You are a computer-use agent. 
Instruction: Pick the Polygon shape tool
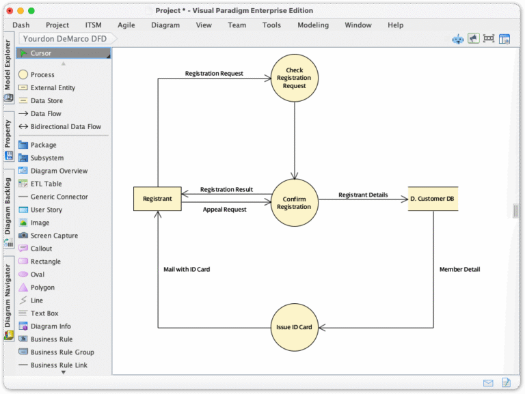64,287
